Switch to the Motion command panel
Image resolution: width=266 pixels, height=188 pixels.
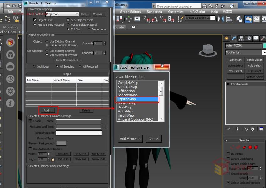pos(249,38)
